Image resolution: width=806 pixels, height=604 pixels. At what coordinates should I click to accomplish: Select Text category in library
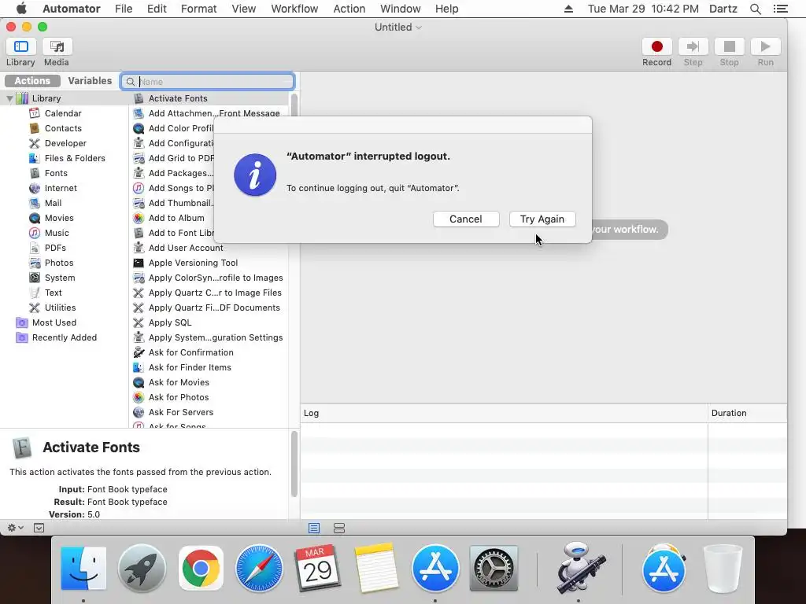pyautogui.click(x=53, y=293)
